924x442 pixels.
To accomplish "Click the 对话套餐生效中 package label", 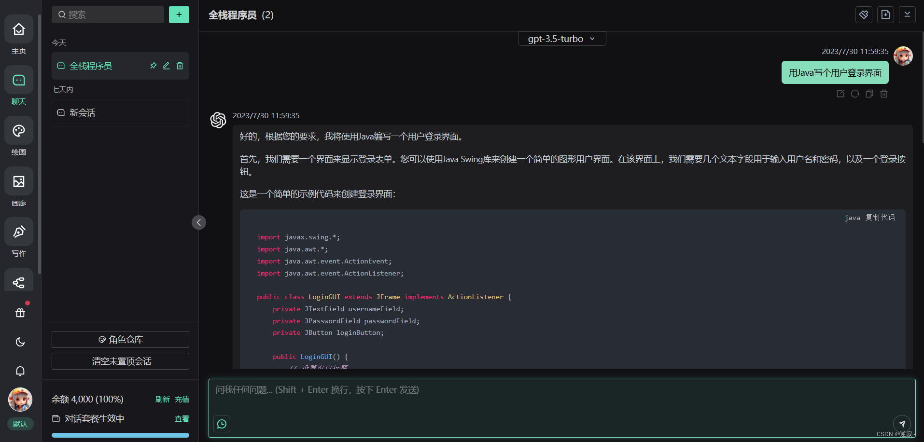I will pos(95,419).
